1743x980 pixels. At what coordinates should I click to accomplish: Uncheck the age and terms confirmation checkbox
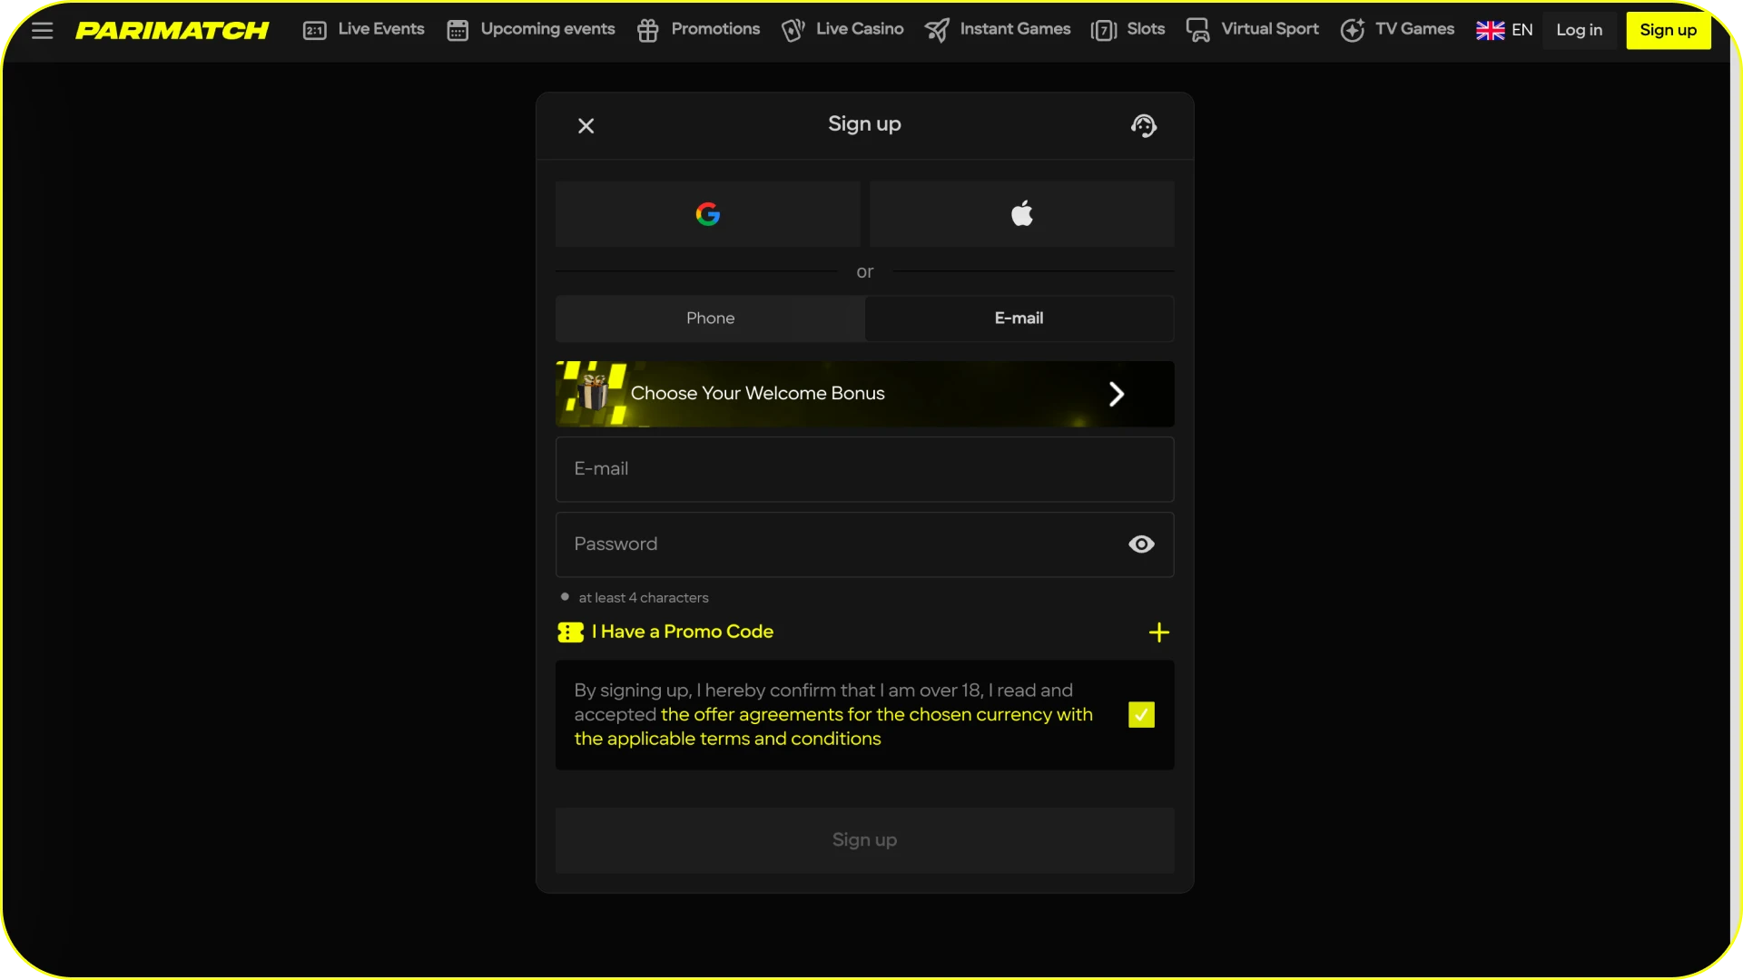point(1141,715)
